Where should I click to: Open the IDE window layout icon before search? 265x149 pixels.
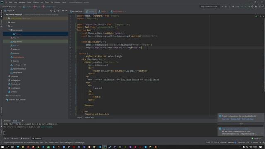pyautogui.click(x=260, y=7)
